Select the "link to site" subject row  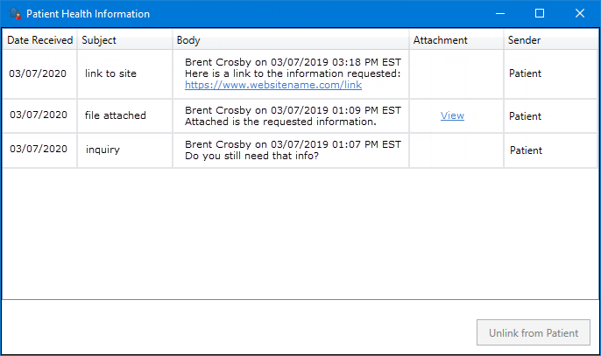pyautogui.click(x=300, y=73)
